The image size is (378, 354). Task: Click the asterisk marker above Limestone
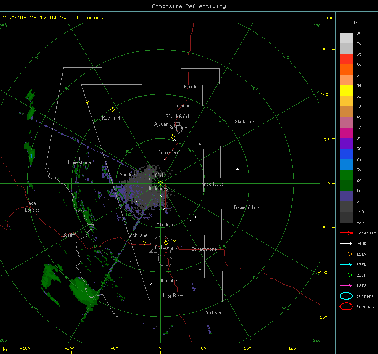point(79,159)
